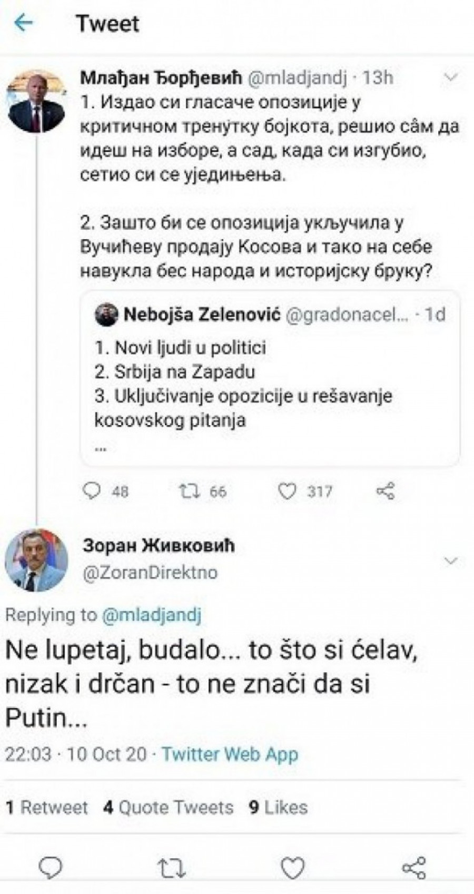Image resolution: width=474 pixels, height=894 pixels.
Task: Open the quoted Nebojša Zelenović tweet
Action: [270, 379]
